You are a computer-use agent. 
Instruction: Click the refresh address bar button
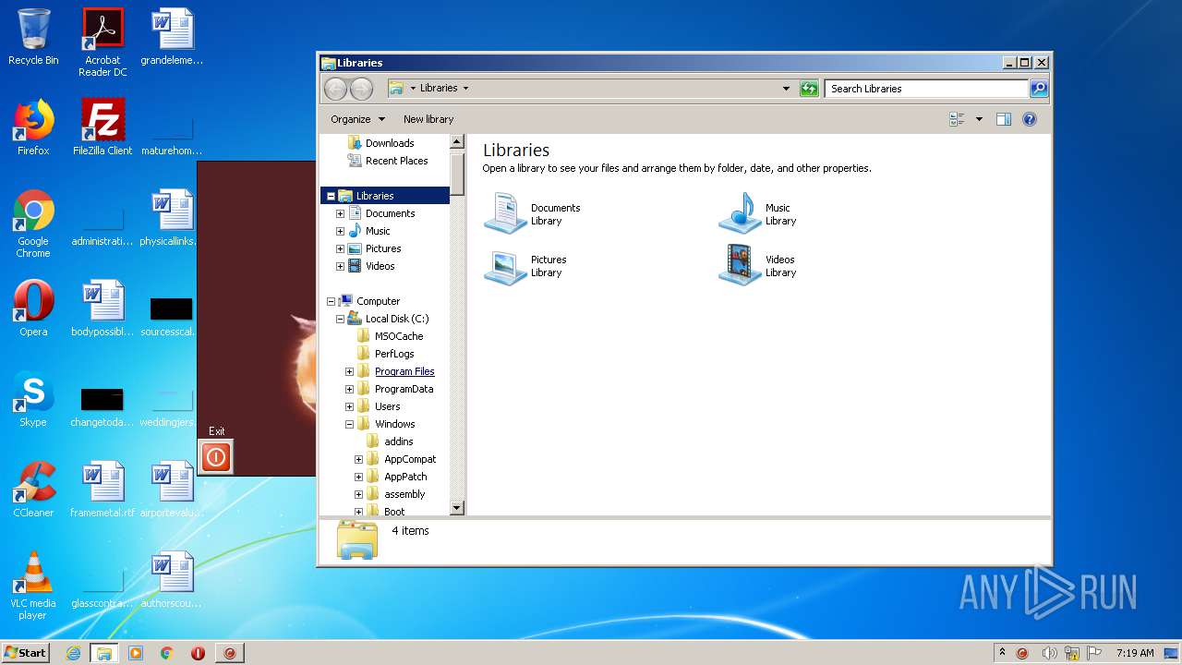(x=809, y=89)
